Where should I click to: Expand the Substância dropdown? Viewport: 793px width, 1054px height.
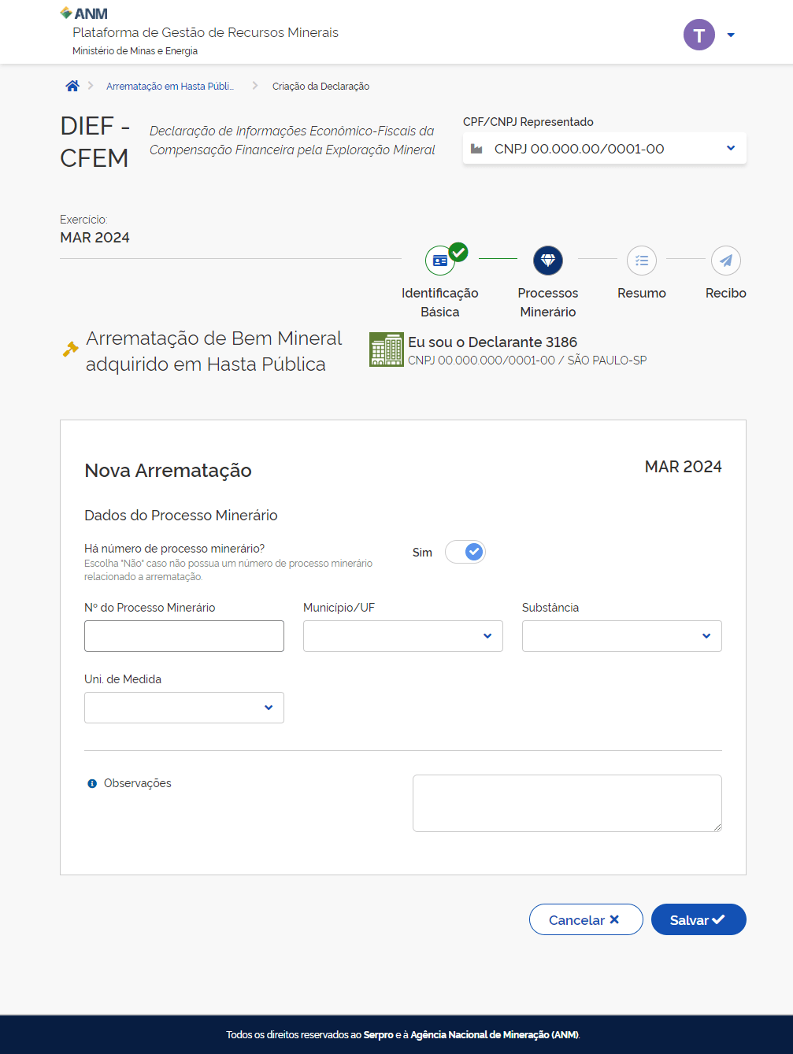621,636
